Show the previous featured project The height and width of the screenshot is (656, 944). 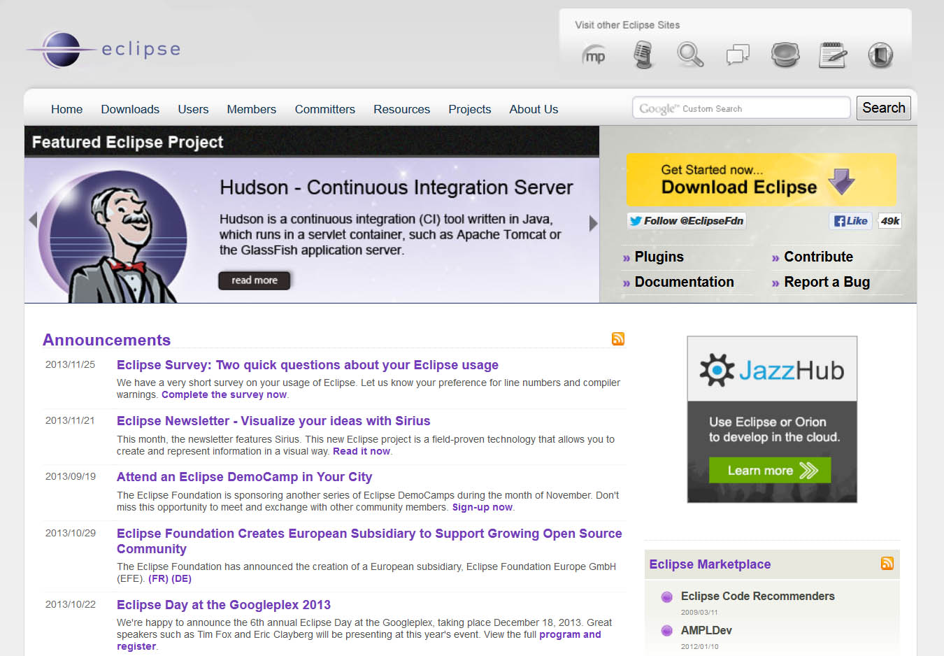pyautogui.click(x=33, y=220)
